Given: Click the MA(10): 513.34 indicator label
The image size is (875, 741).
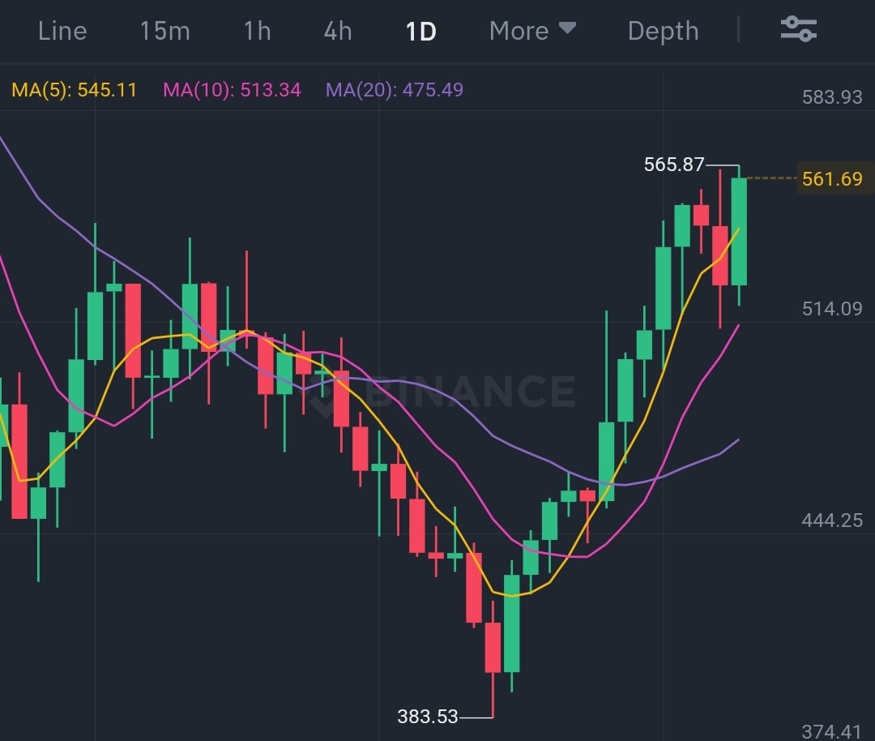Looking at the screenshot, I should (232, 90).
